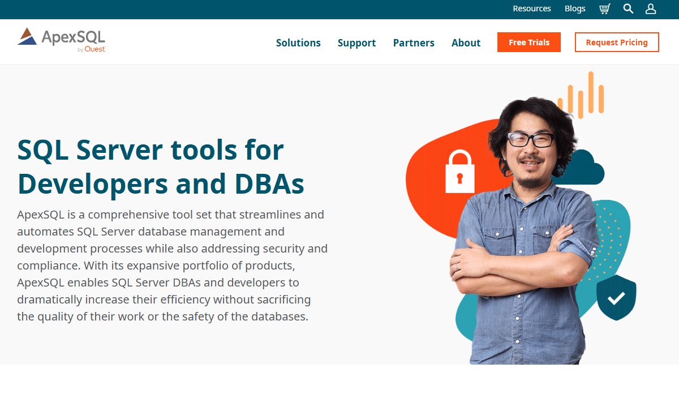
Task: Open the Blogs link
Action: point(575,8)
